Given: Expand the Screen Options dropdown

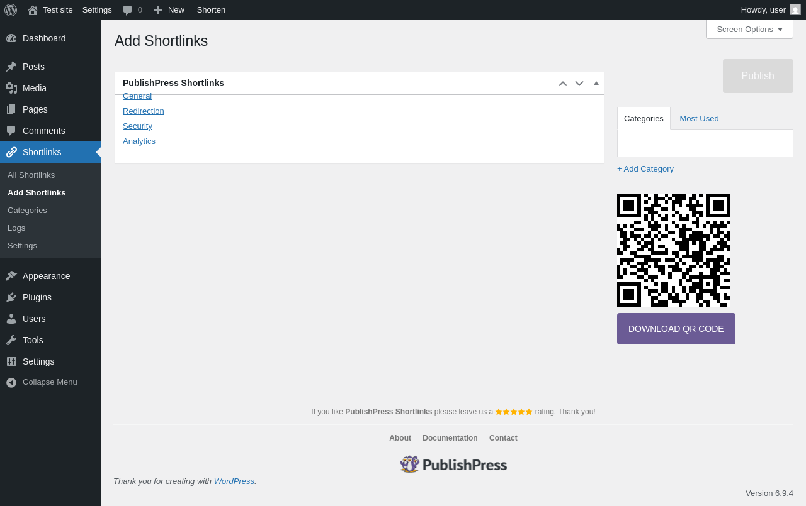Looking at the screenshot, I should (749, 29).
